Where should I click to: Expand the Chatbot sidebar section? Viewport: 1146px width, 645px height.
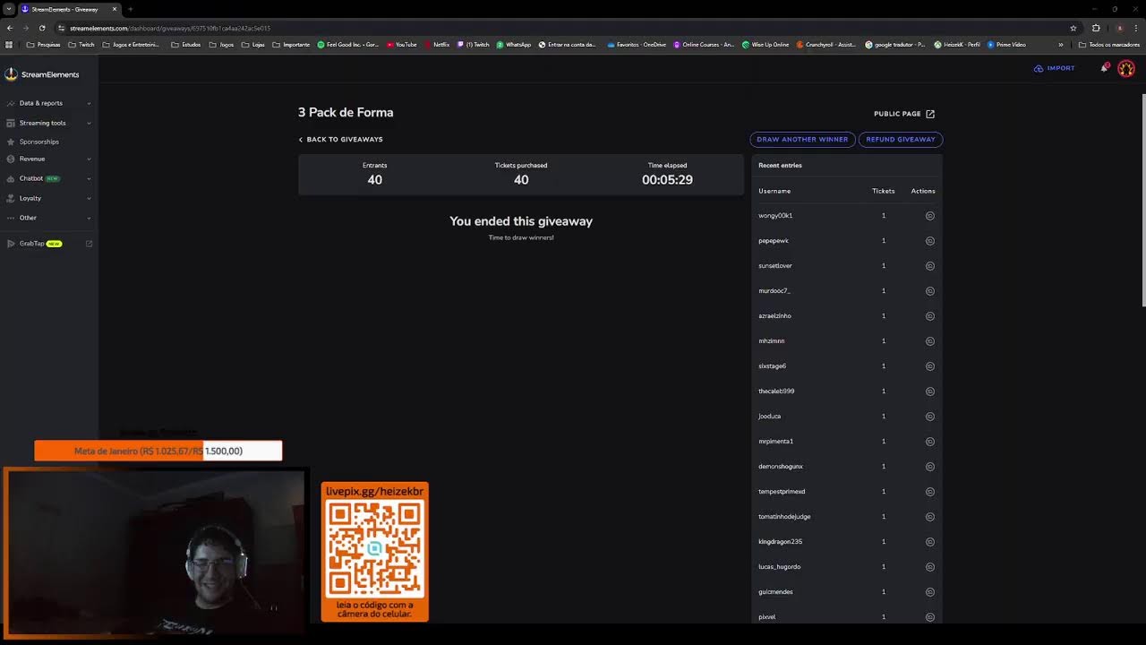[48, 178]
